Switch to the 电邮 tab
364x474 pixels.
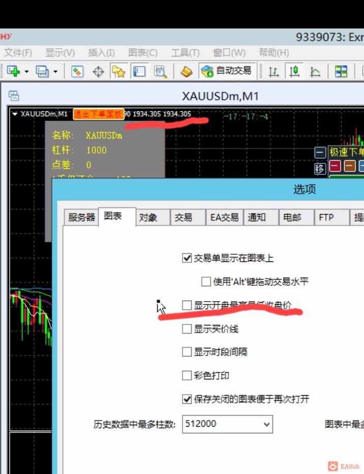(296, 217)
